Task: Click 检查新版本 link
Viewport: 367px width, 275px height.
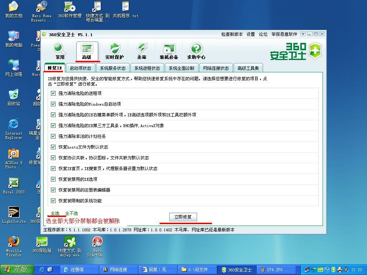Action: (x=232, y=34)
